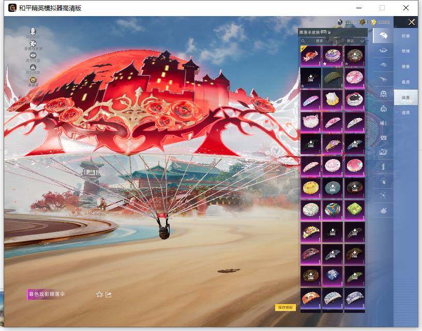This screenshot has width=422, height=331.
Task: Open the standing figure pose category icon
Action: tap(383, 167)
